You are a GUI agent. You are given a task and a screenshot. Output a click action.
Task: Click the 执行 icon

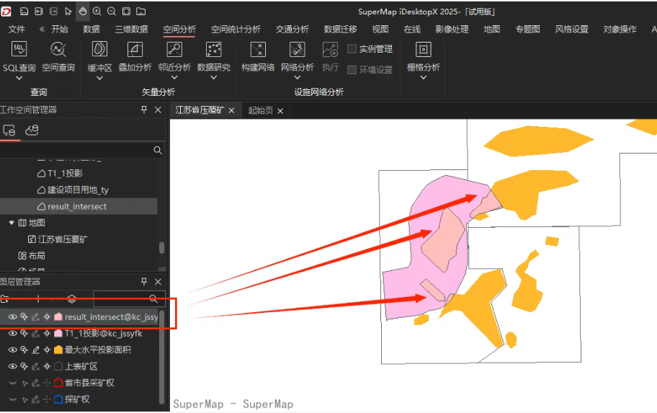coord(330,49)
